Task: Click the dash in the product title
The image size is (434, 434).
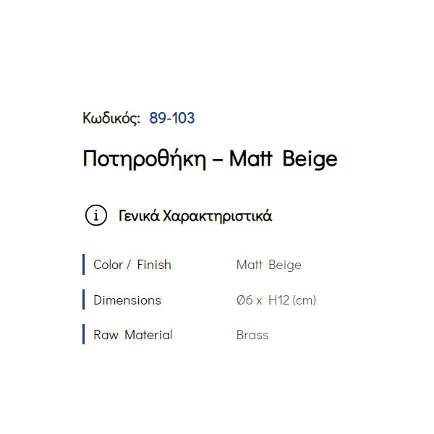Action: (x=216, y=160)
